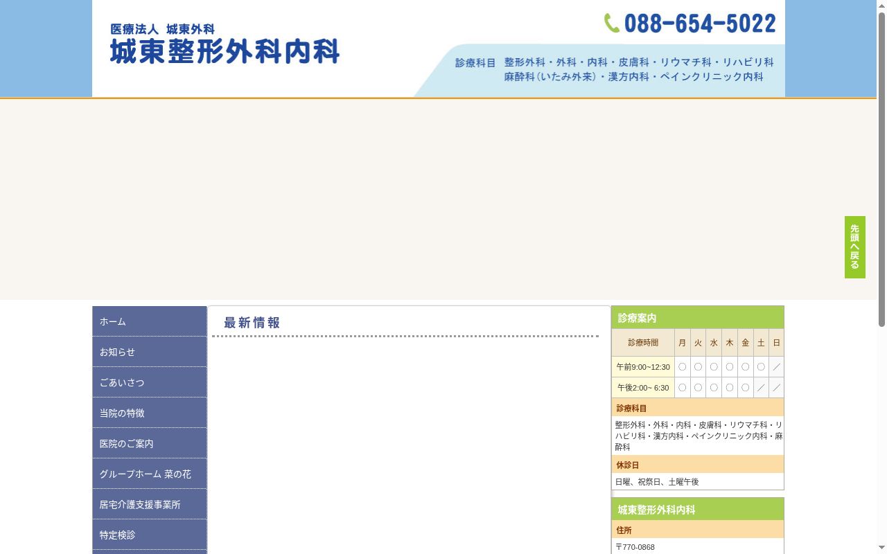Click the 住所 label
Image resolution: width=887 pixels, height=554 pixels.
698,530
